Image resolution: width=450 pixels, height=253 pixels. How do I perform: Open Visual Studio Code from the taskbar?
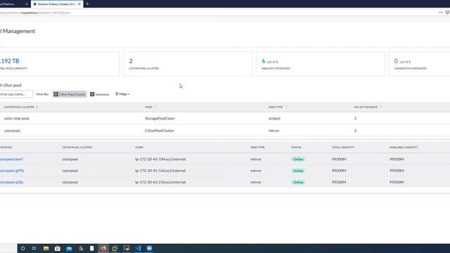(x=138, y=248)
